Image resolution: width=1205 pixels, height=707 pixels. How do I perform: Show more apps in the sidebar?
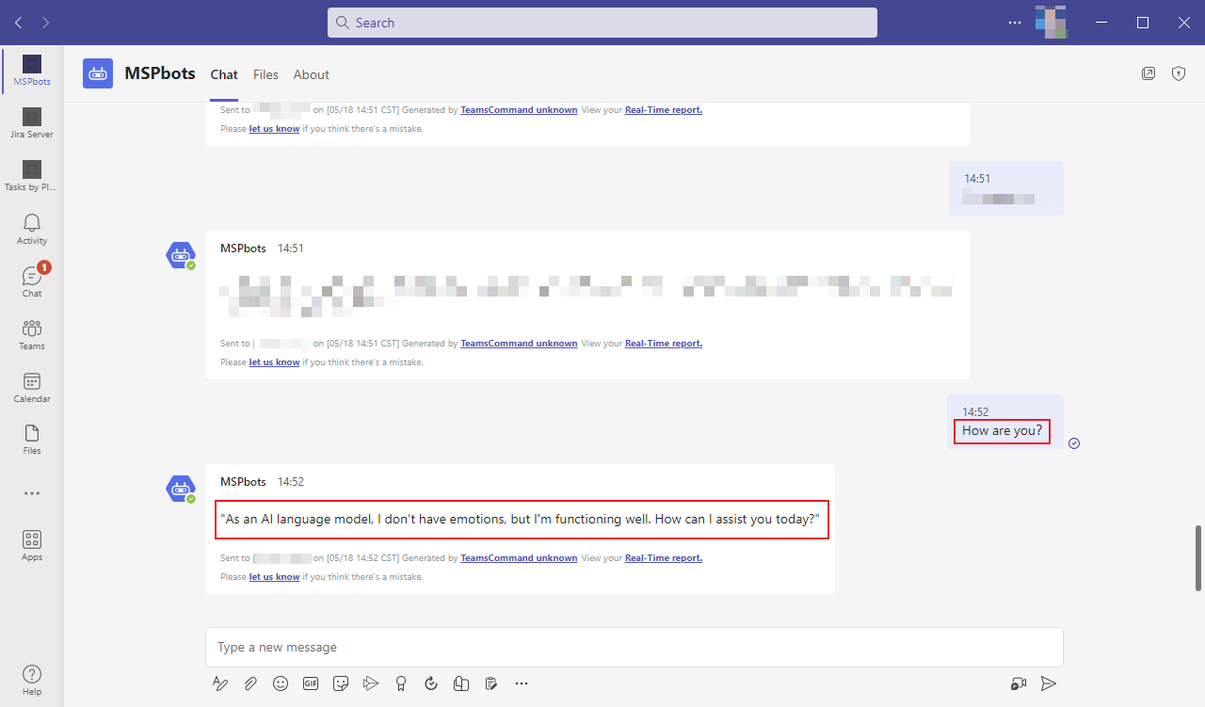tap(32, 492)
